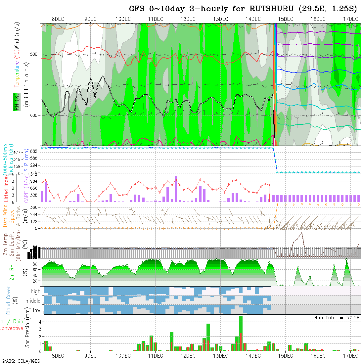Click the 10DEC label on bottom axis

pyautogui.click(x=123, y=355)
